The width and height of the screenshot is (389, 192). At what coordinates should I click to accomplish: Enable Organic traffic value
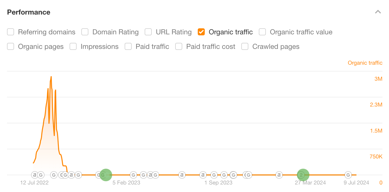click(262, 32)
